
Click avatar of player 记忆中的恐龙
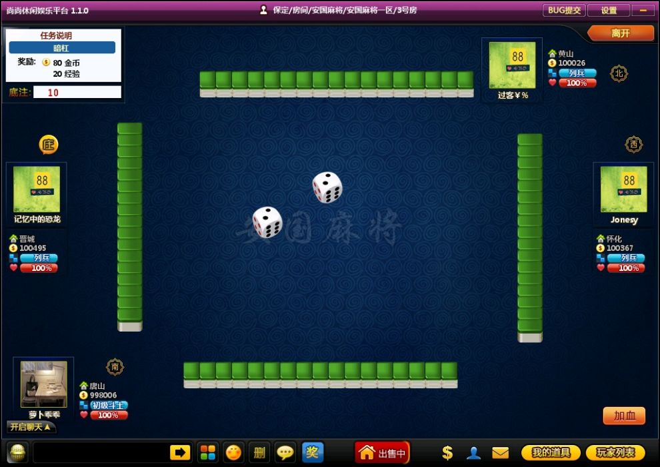(x=37, y=189)
